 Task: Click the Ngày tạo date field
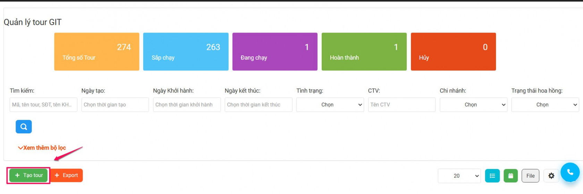(115, 105)
